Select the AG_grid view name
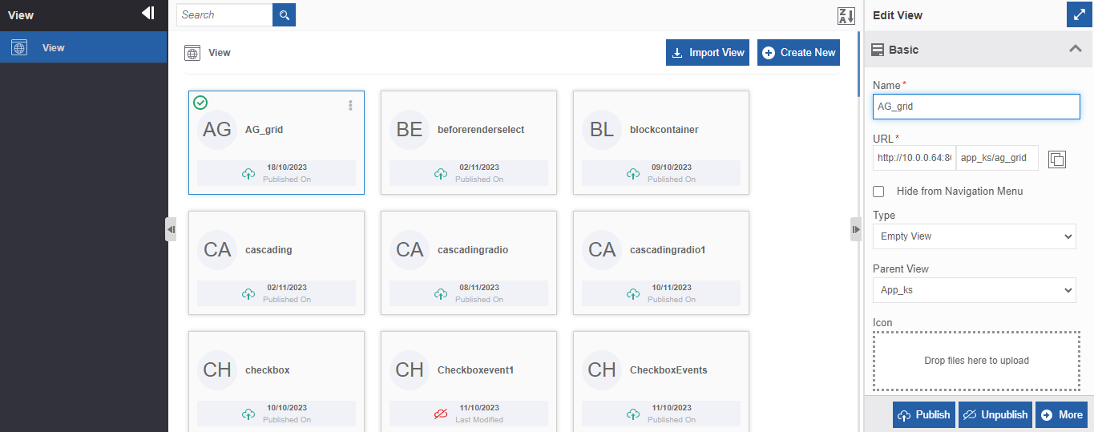Viewport: 1094px width, 432px height. coord(264,130)
